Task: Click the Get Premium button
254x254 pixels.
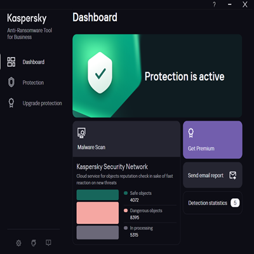Action: tap(213, 140)
